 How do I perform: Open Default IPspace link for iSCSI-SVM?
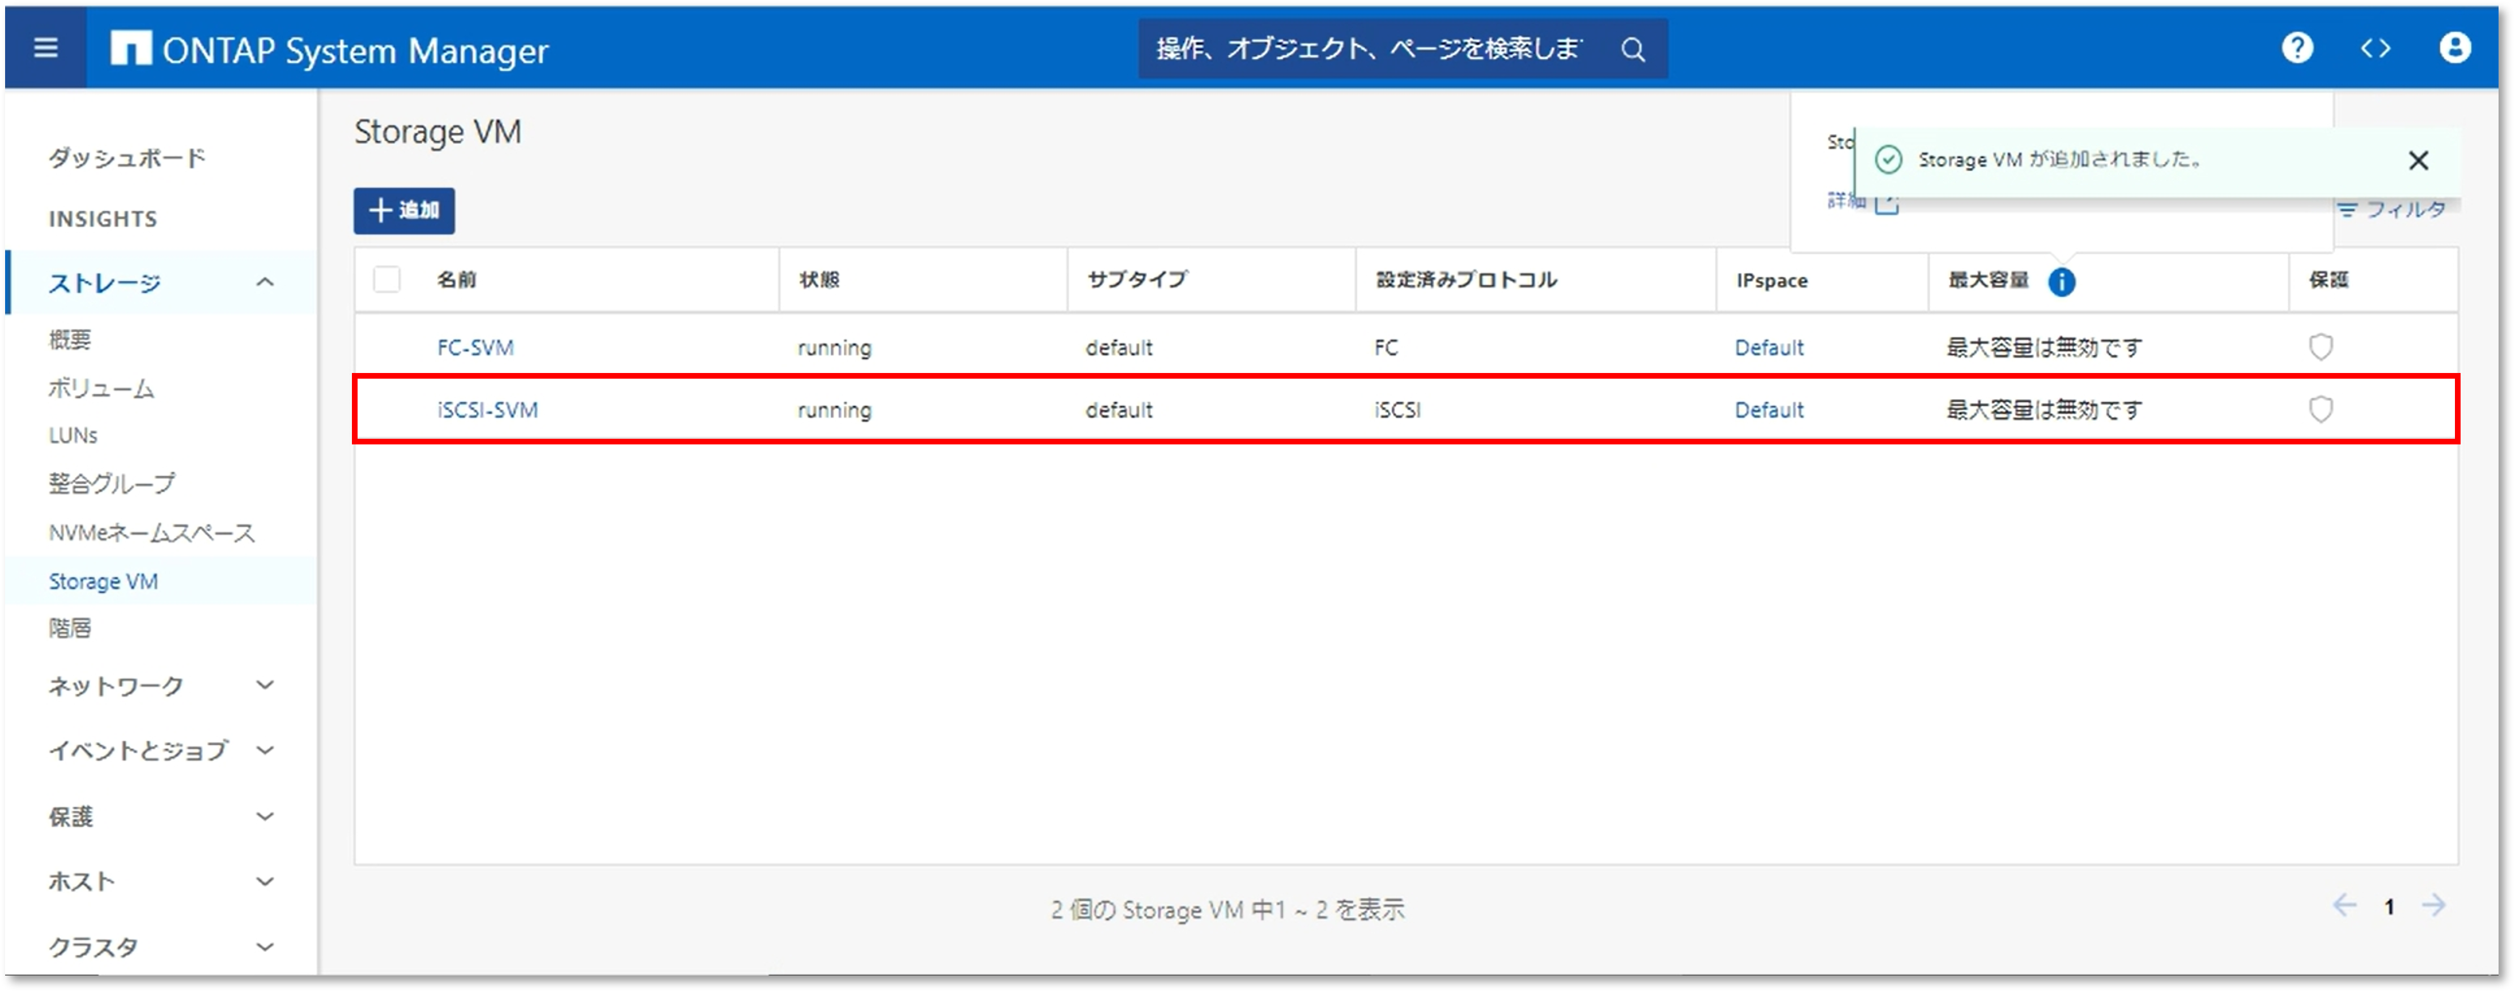1769,410
